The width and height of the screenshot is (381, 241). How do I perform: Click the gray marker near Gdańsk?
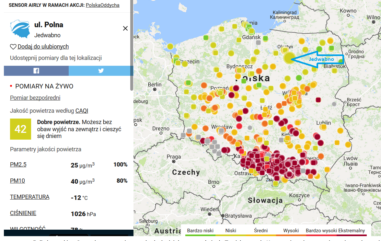coord(258,42)
